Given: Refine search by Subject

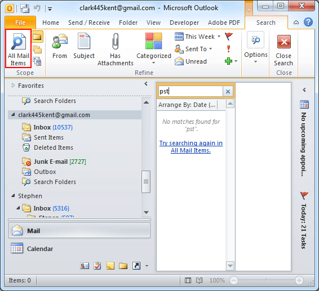Looking at the screenshot, I should pos(84,46).
